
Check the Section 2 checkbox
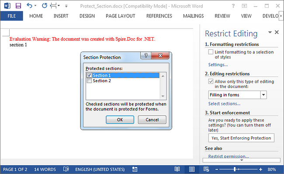pos(89,80)
